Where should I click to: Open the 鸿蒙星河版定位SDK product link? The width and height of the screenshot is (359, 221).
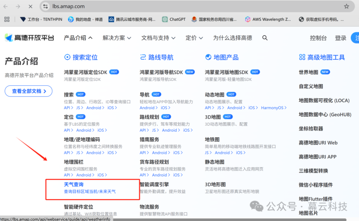(85, 72)
